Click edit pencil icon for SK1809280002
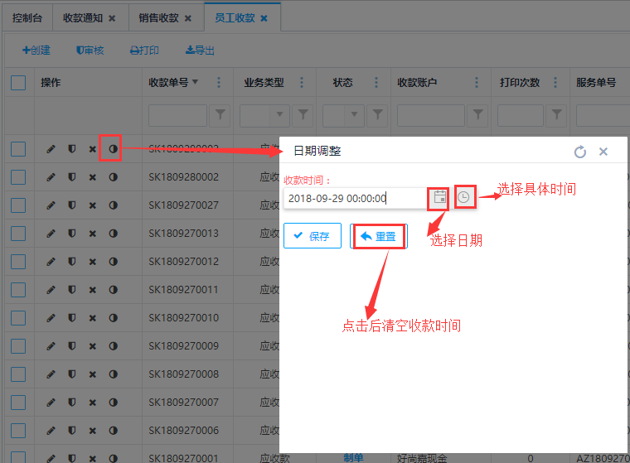630x463 pixels. [51, 177]
